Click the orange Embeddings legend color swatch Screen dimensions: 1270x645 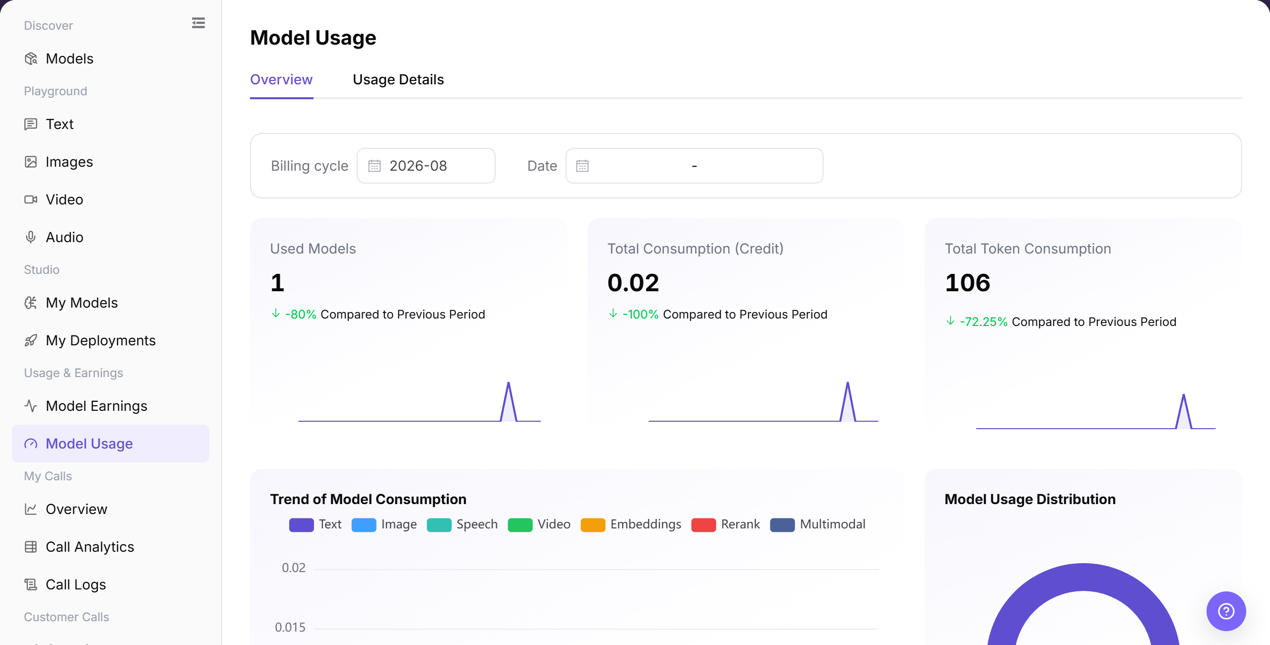pyautogui.click(x=593, y=525)
